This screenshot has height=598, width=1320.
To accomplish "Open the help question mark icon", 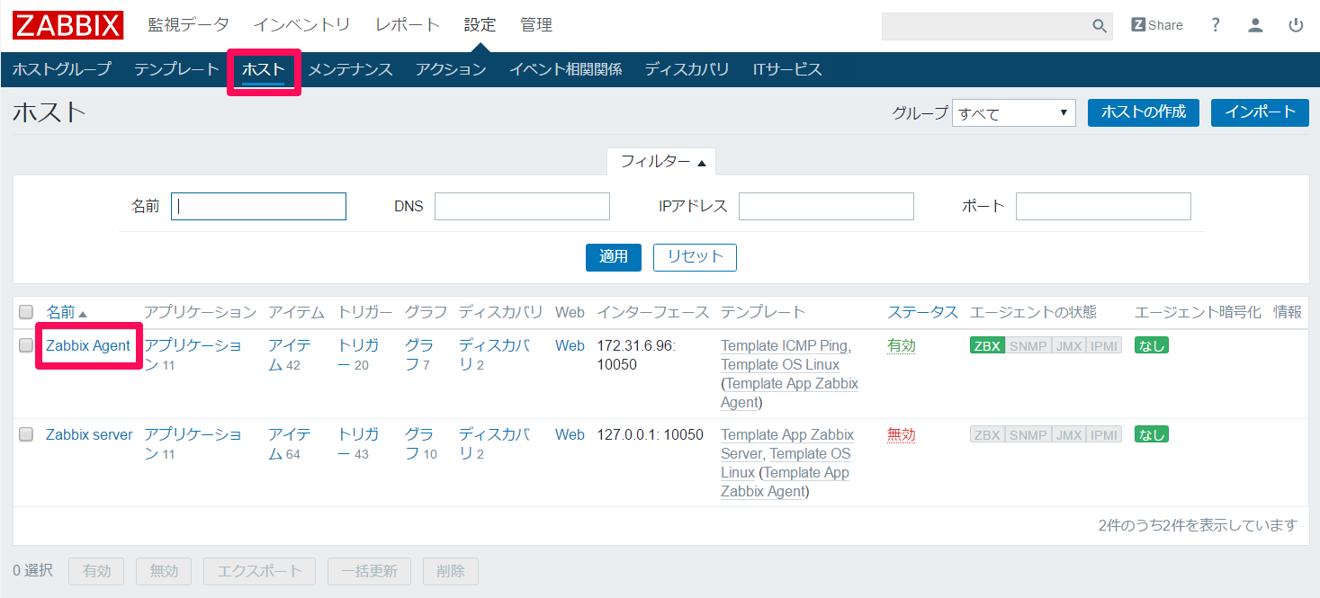I will [x=1216, y=25].
